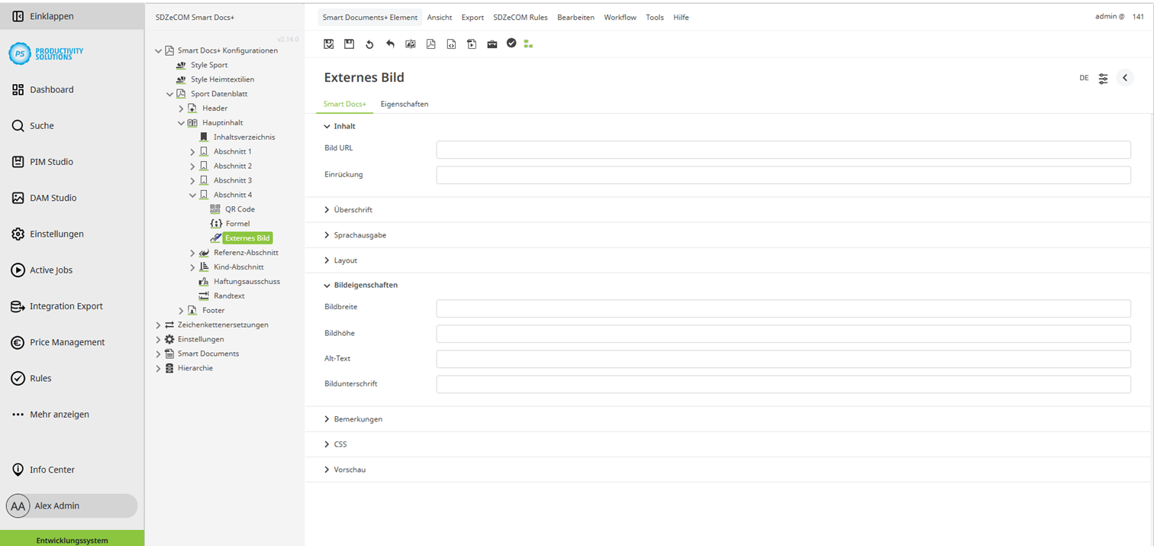This screenshot has height=546, width=1154.
Task: Click the Save icon in the toolbar
Action: (x=349, y=44)
